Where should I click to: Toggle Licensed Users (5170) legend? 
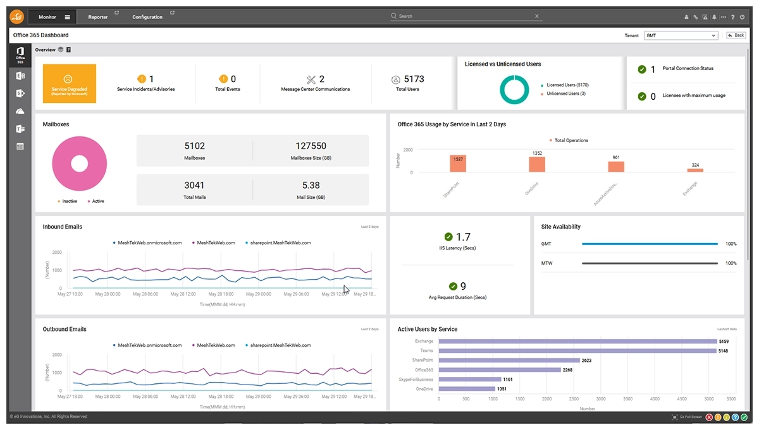(x=565, y=85)
